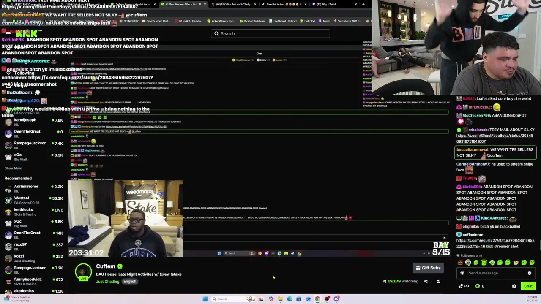Image resolution: width=541 pixels, height=304 pixels.
Task: Open DeenTheGreat's followed channel with 0 viewers
Action: tap(34, 133)
